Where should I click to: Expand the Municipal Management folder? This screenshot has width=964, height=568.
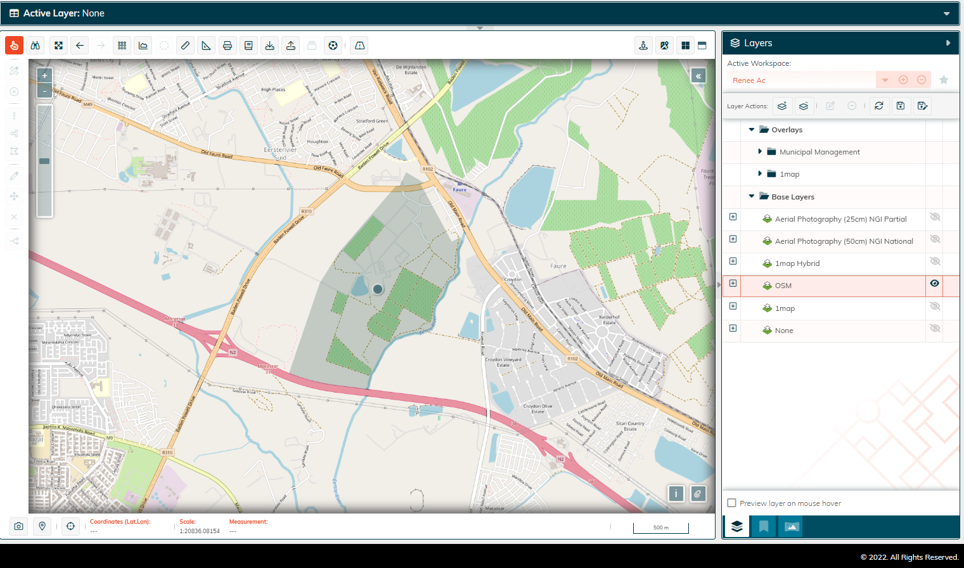(760, 152)
